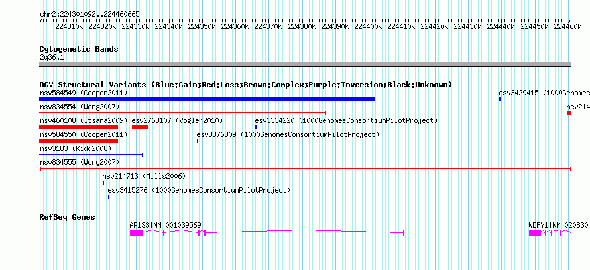The width and height of the screenshot is (590, 270).
Task: Click the 2q36.1 cytogenetic band bar
Action: click(306, 64)
